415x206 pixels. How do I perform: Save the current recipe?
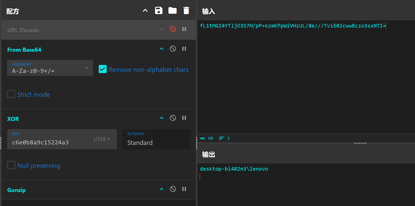159,10
